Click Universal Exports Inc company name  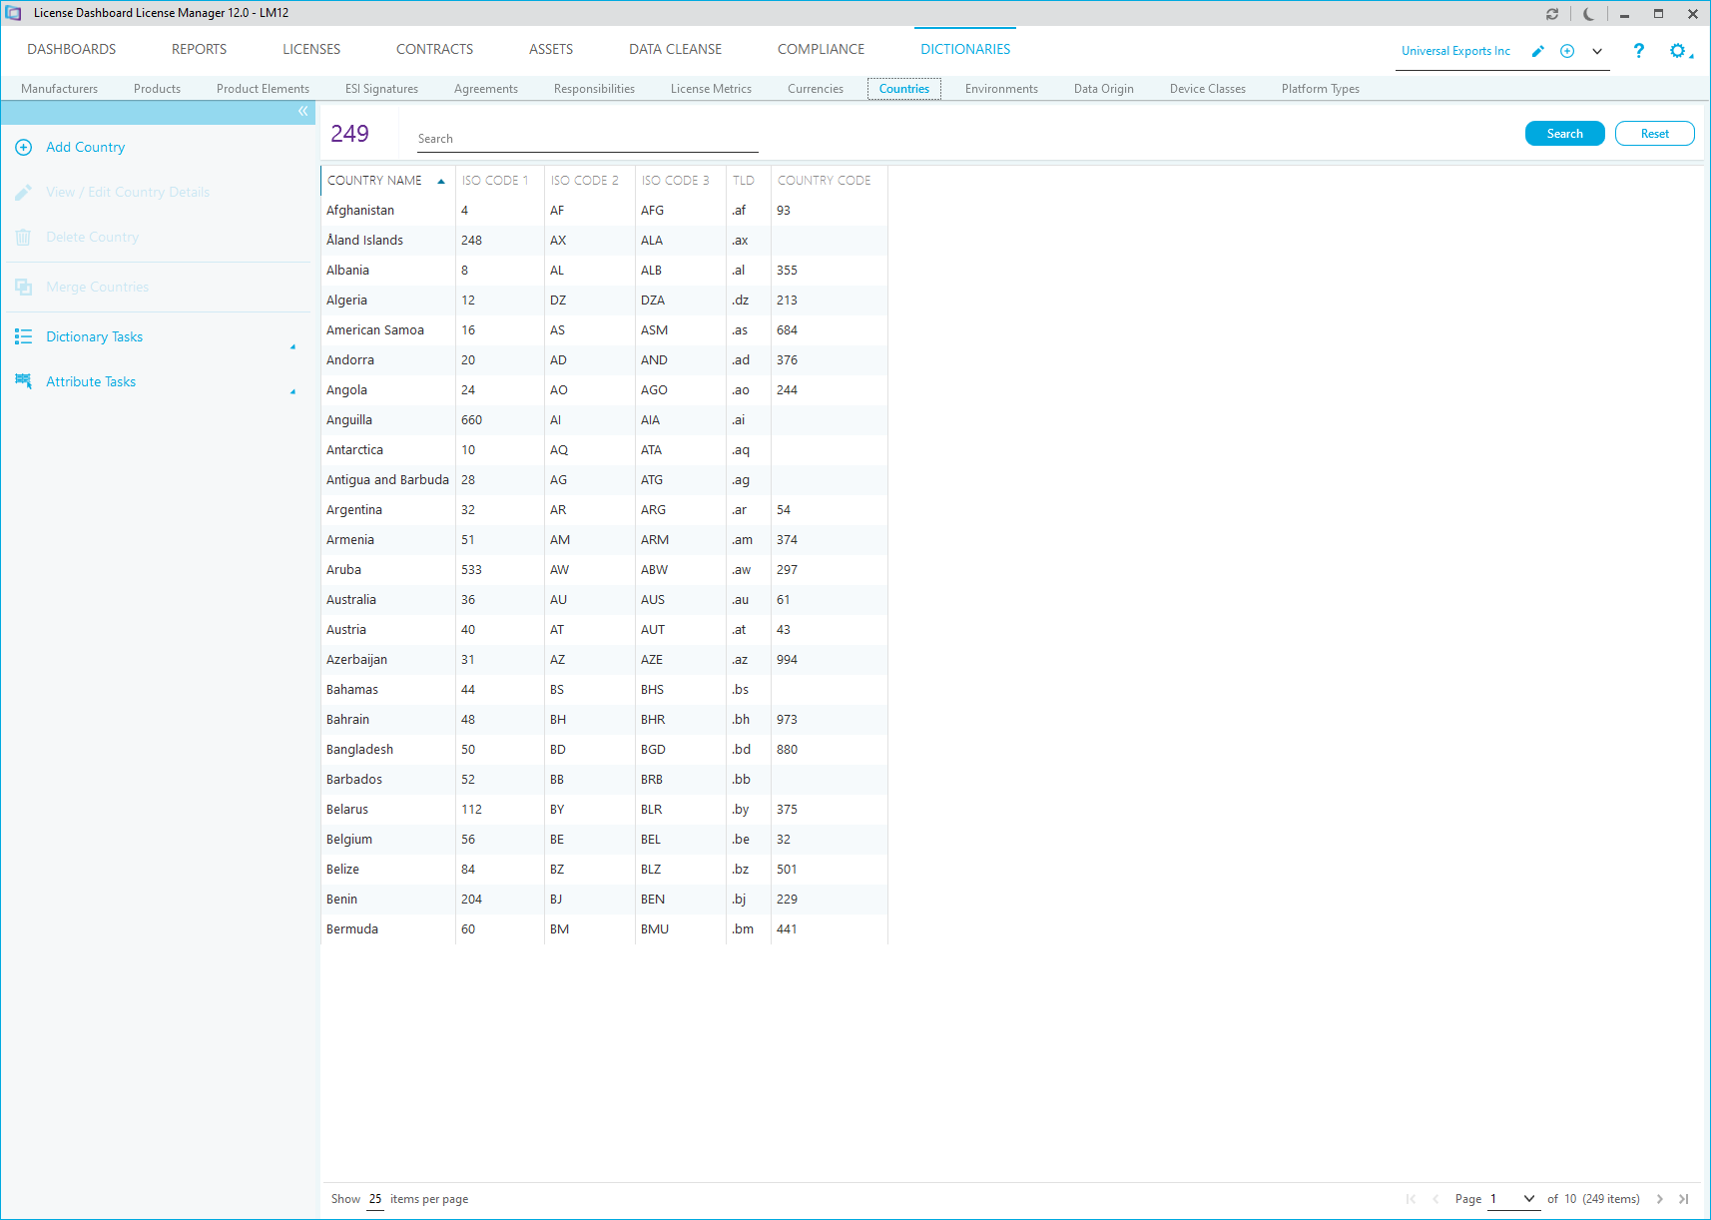coord(1455,51)
